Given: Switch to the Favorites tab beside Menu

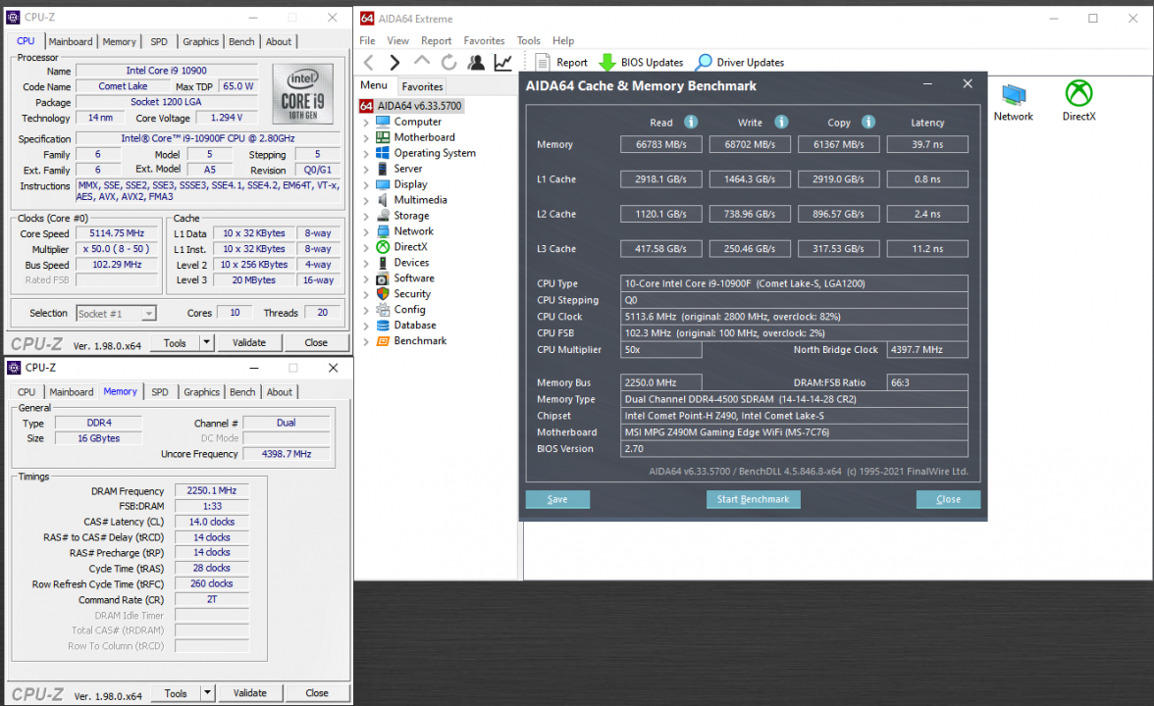Looking at the screenshot, I should click(x=422, y=86).
